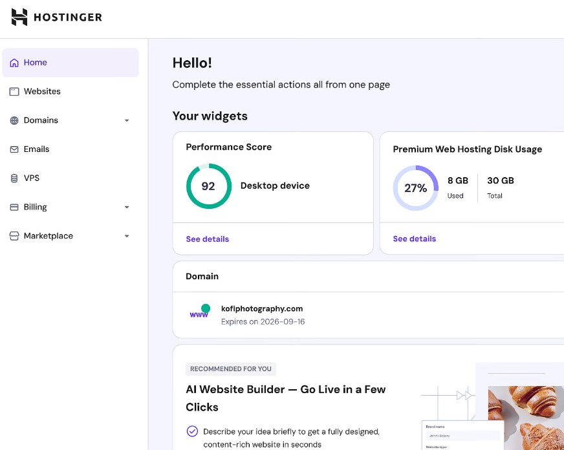The height and width of the screenshot is (450, 564).
Task: Select the kofiphotography.com domain entry
Action: [x=262, y=309]
